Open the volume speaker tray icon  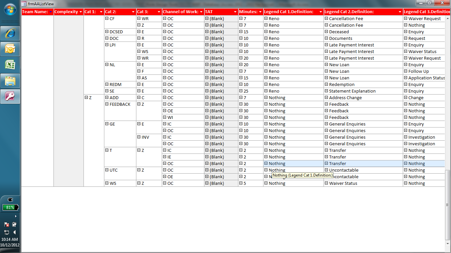coord(15,232)
